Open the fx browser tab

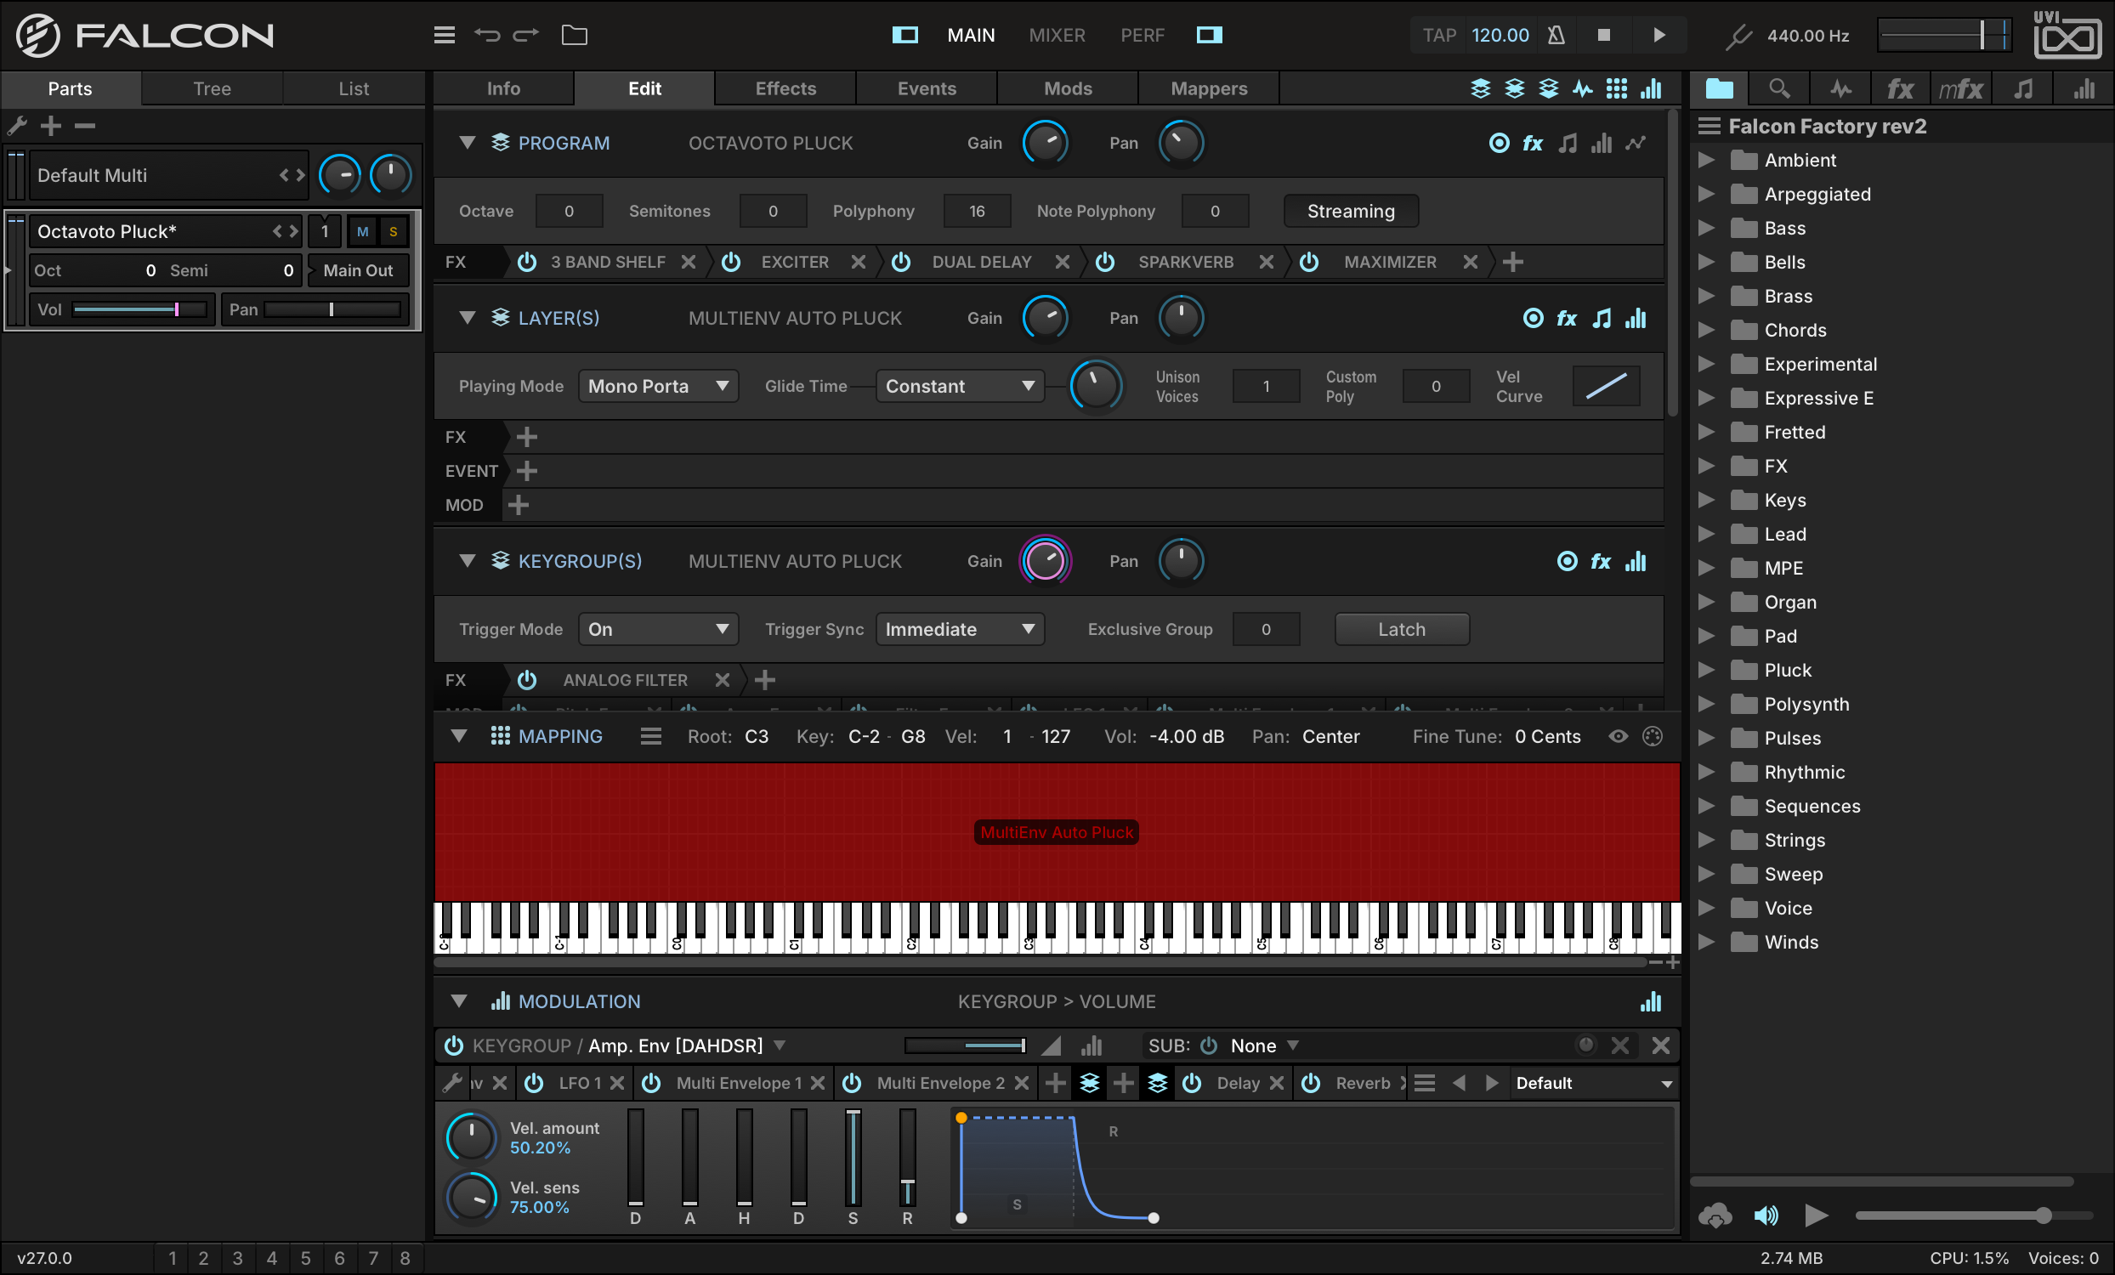coord(1900,88)
